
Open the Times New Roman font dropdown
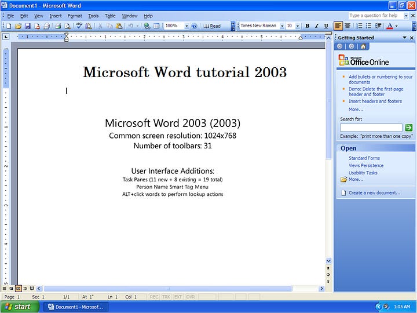(282, 26)
